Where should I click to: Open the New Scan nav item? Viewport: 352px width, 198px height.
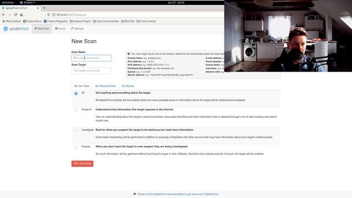pos(42,29)
